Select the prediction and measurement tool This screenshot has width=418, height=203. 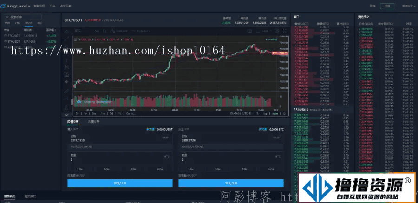click(66, 74)
